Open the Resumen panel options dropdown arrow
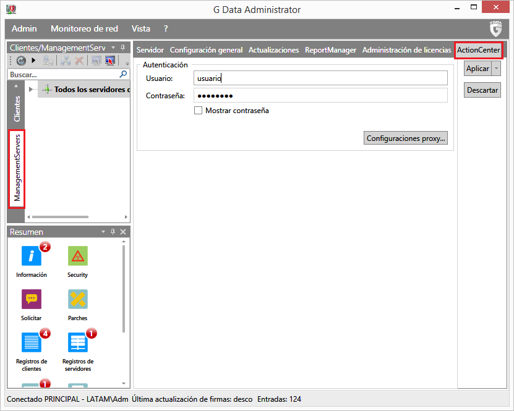This screenshot has height=411, width=514. pyautogui.click(x=103, y=232)
